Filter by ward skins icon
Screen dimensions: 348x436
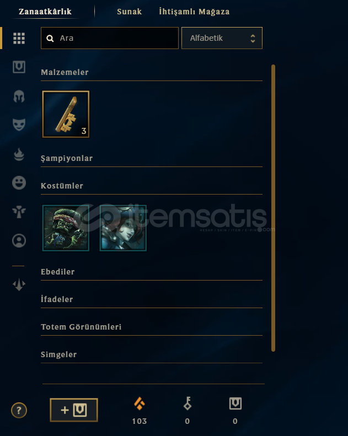pyautogui.click(x=19, y=212)
